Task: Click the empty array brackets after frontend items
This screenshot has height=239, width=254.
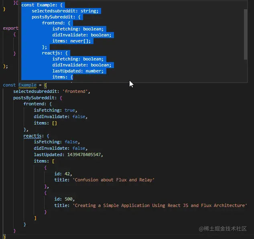Action: pyautogui.click(x=55, y=123)
